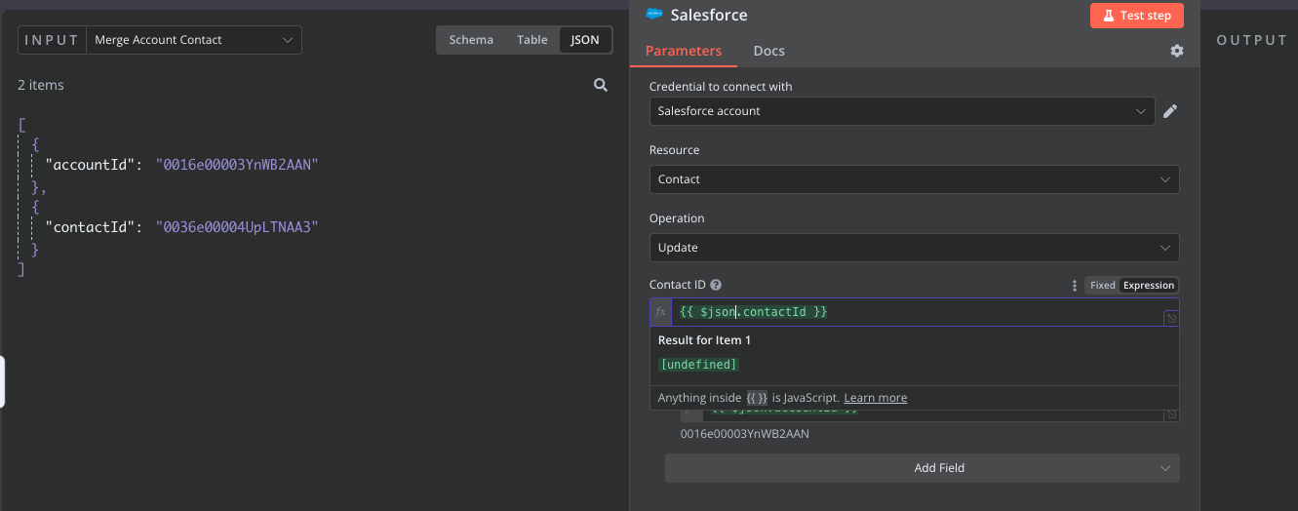The image size is (1298, 511).
Task: Switch input view to Table
Action: point(532,40)
